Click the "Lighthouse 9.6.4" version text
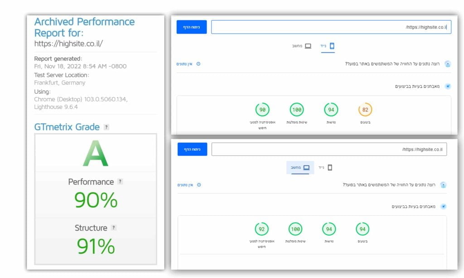Viewport: 464px width, 278px height. click(56, 107)
